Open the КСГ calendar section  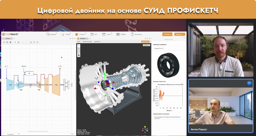(x=94, y=34)
